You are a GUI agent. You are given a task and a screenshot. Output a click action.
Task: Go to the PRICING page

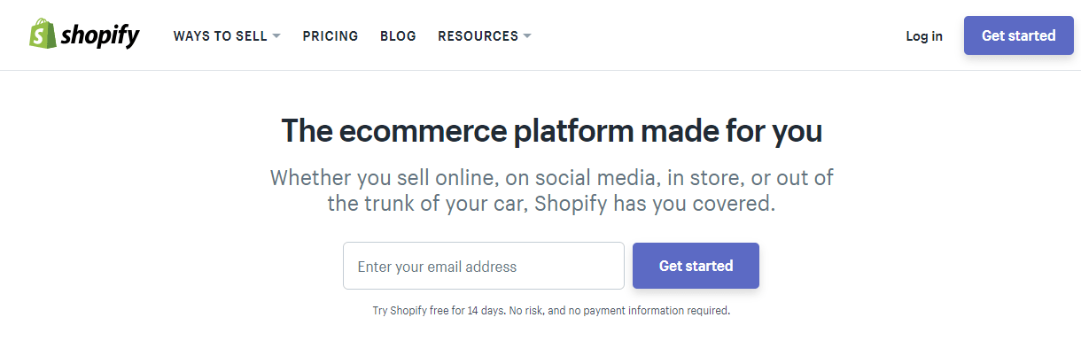(331, 36)
